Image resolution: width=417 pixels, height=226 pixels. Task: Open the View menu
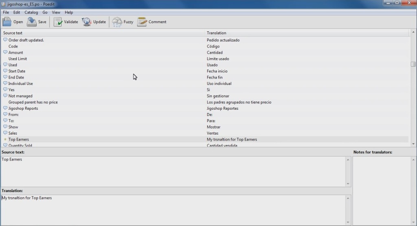[56, 13]
